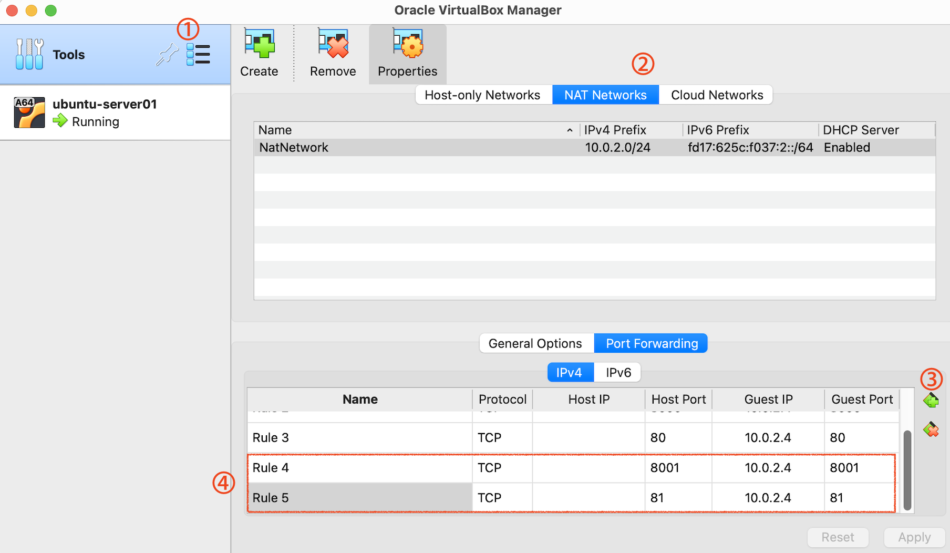Click the Reset button
The height and width of the screenshot is (553, 950).
click(x=838, y=537)
